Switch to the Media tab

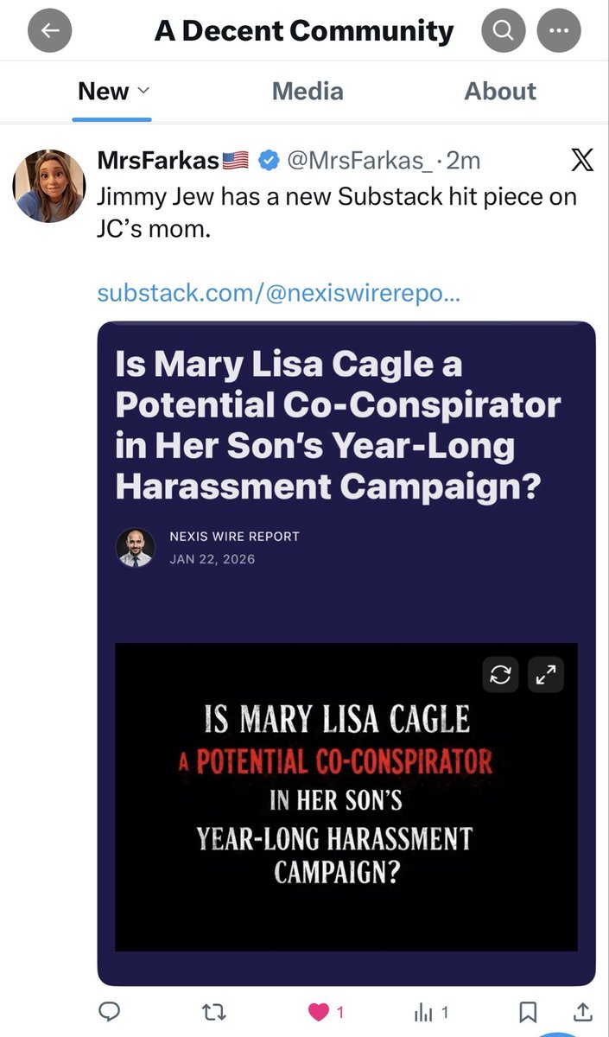tap(308, 91)
